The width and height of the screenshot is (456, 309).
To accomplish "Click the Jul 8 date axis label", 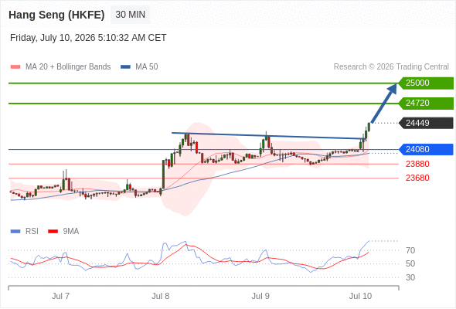I will tap(161, 296).
